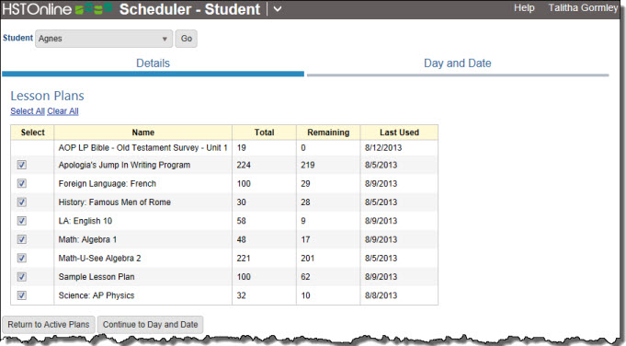Click the Go button
The height and width of the screenshot is (346, 626).
click(x=186, y=39)
